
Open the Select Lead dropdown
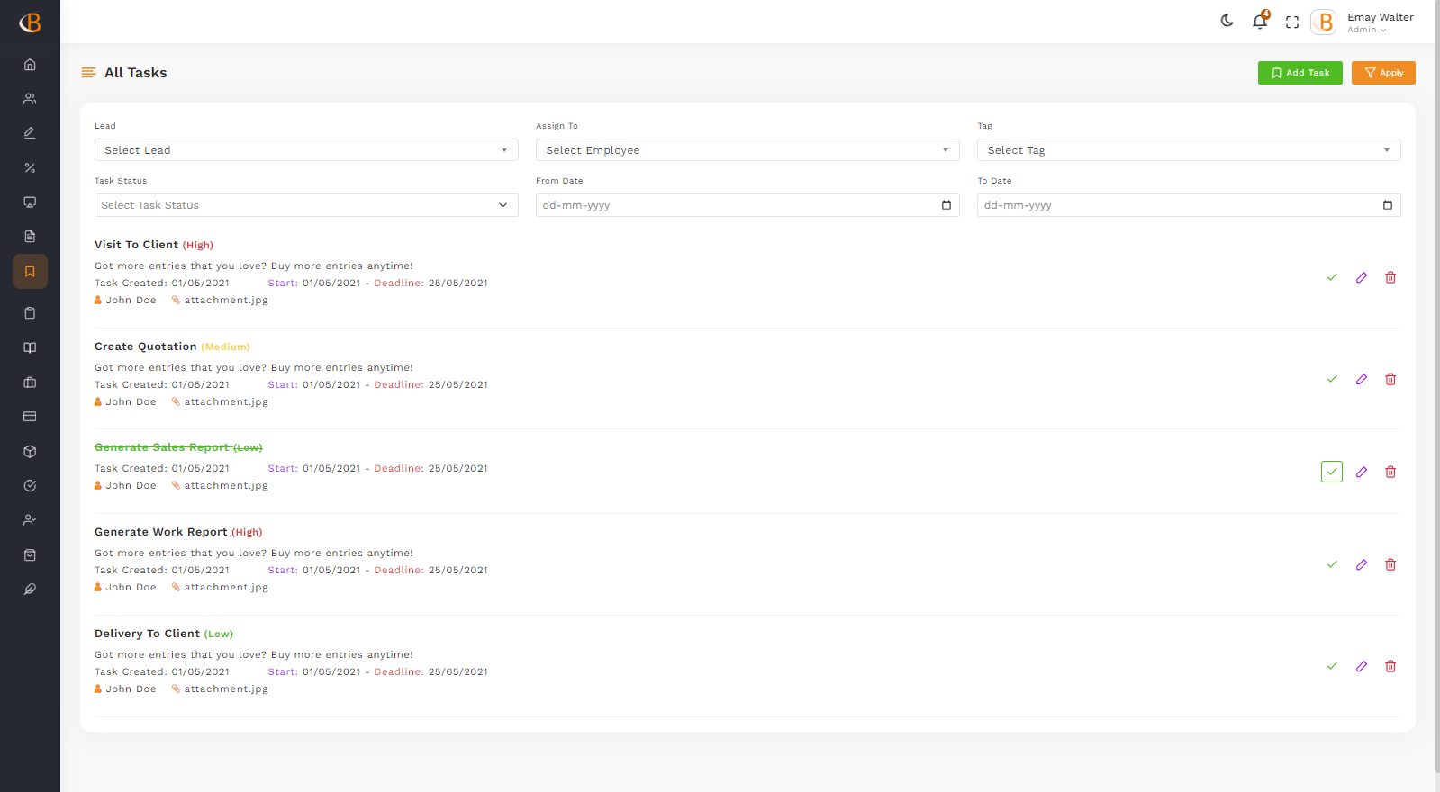306,150
